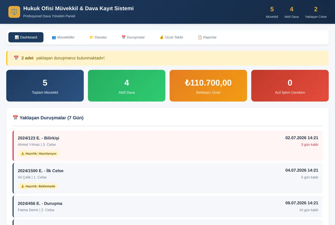This screenshot has width=335, height=225.
Task: Open the Bekleyen Ücret card
Action: (208, 86)
